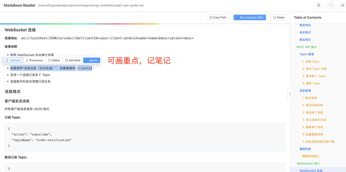Viewport: 346px width, 172px height.
Task: Click the Markdown Reader app title
Action: click(x=19, y=5)
